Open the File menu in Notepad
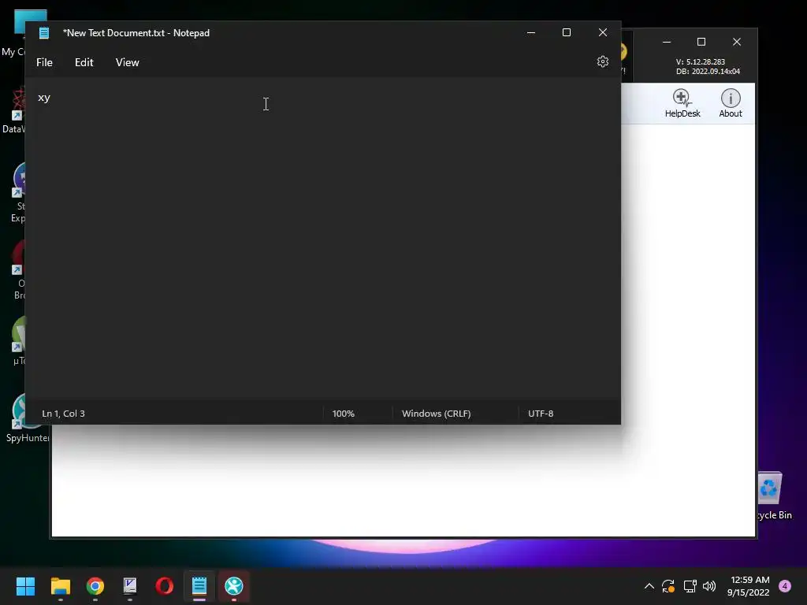This screenshot has width=807, height=605. click(x=44, y=62)
